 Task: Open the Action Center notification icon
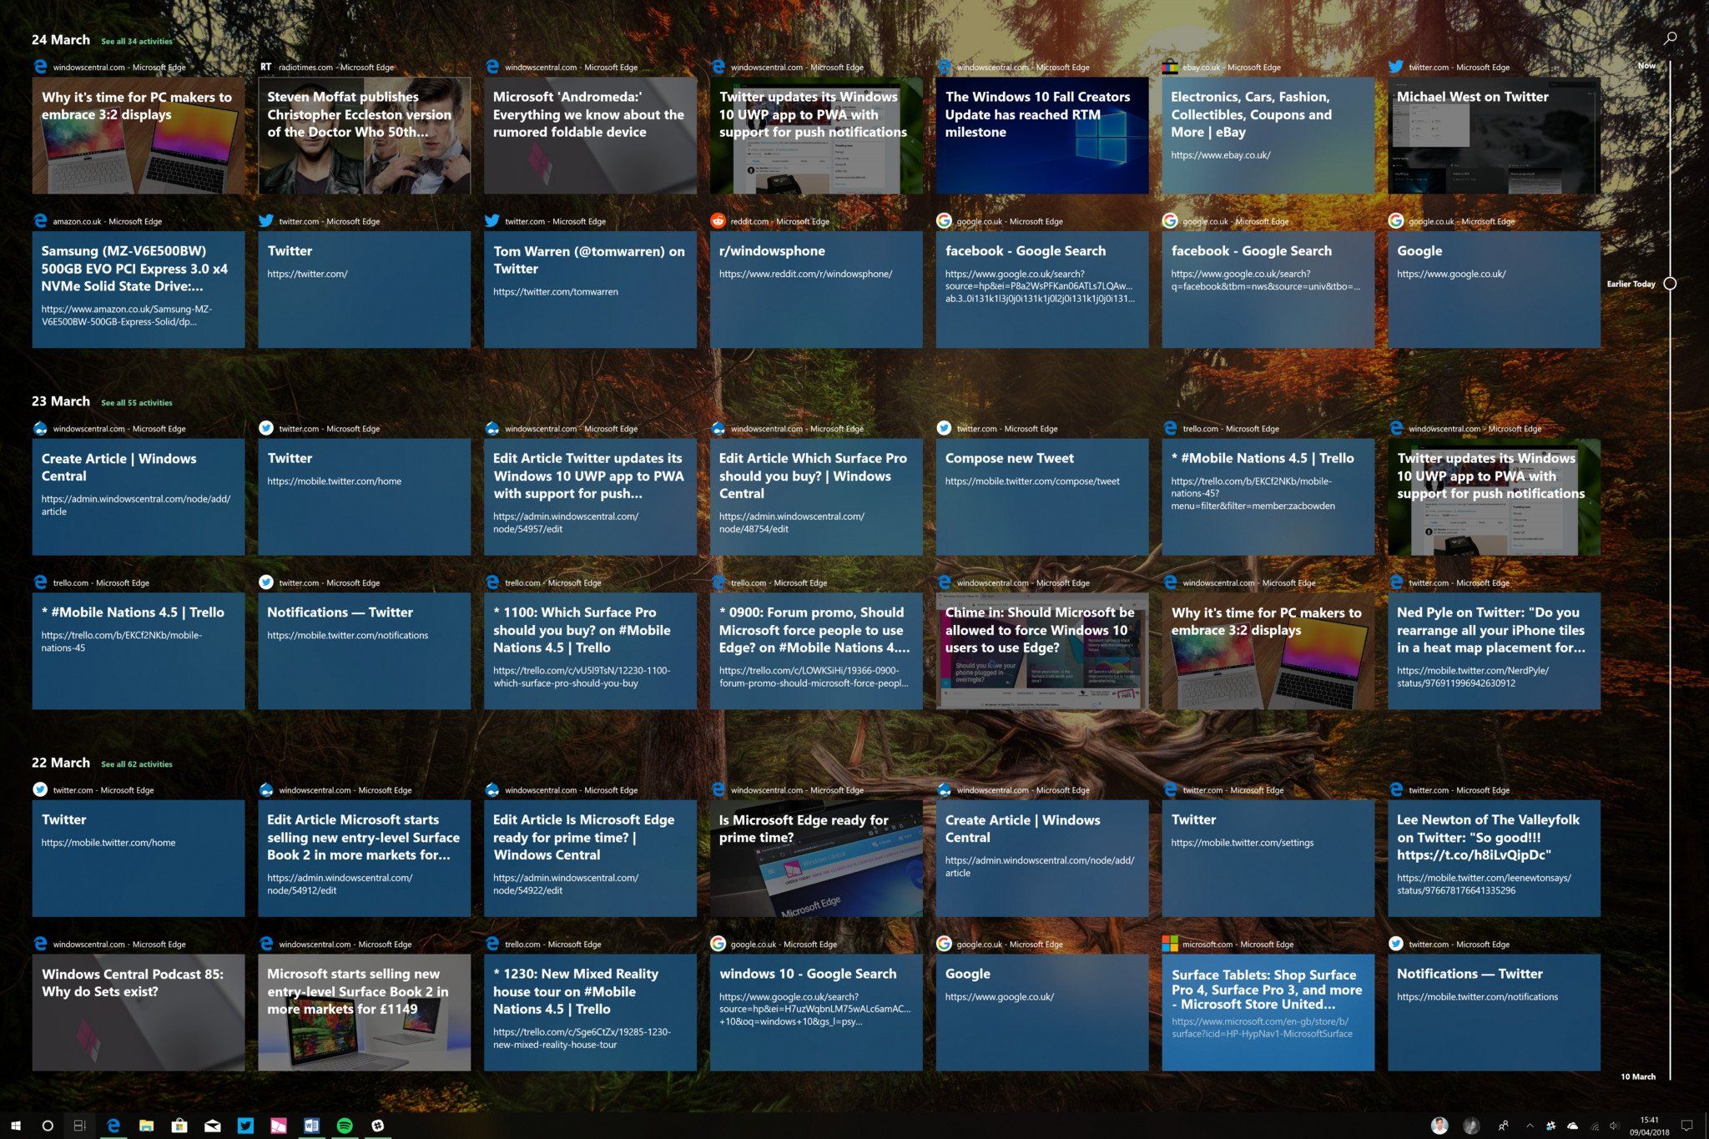[1686, 1126]
